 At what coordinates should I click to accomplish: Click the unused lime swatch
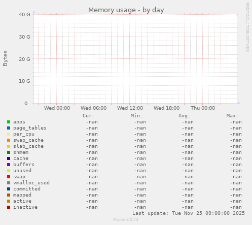pos(9,171)
